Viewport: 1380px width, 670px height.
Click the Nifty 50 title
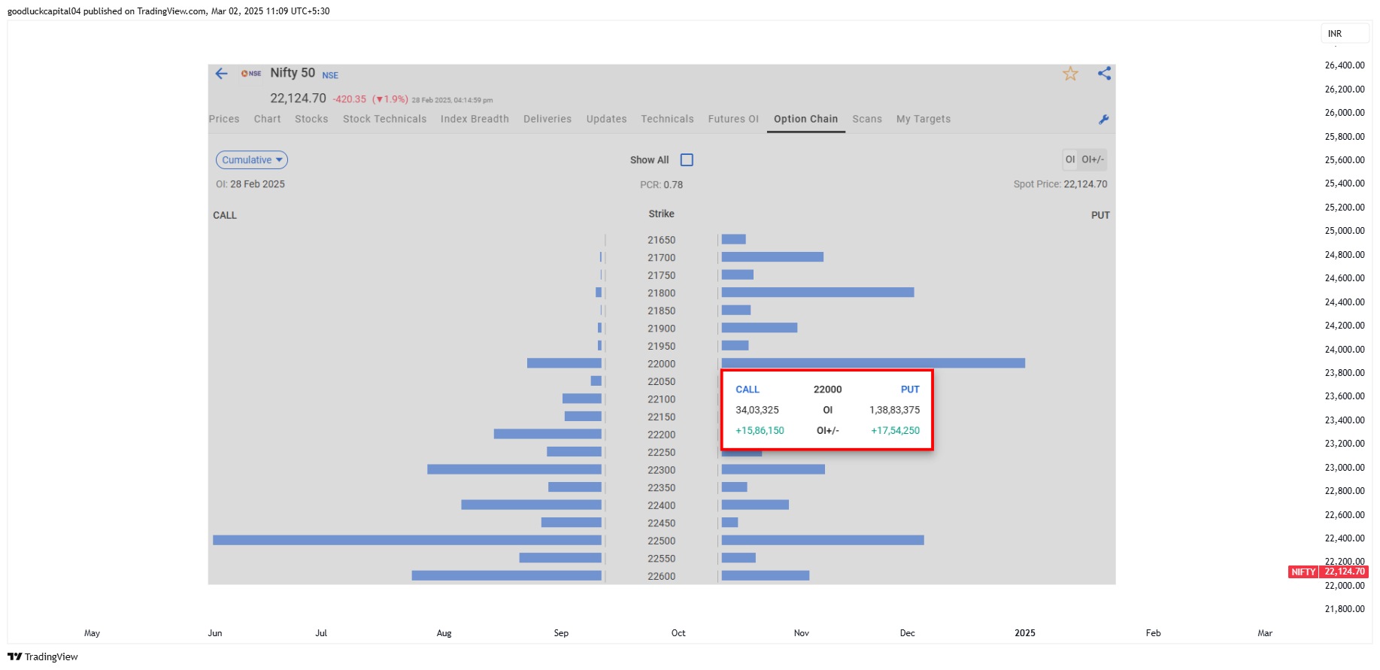(293, 73)
